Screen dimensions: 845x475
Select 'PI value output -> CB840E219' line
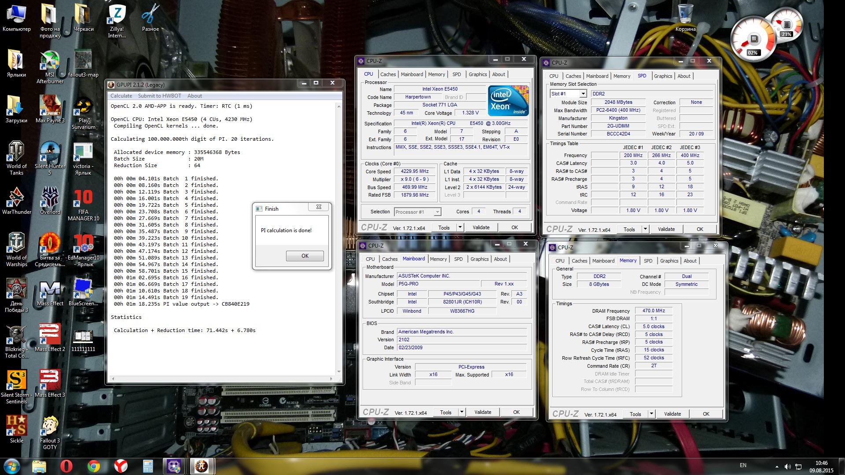pyautogui.click(x=182, y=304)
